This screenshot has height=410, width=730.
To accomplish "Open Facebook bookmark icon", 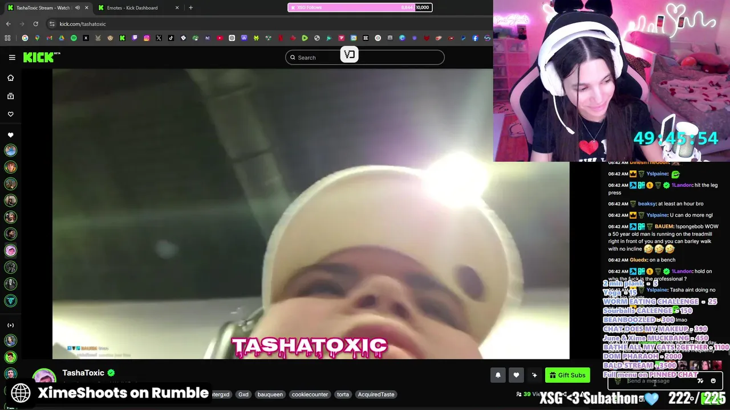I will click(x=475, y=38).
